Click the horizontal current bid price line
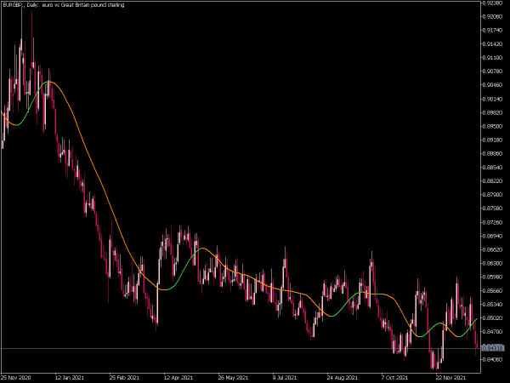The height and width of the screenshot is (383, 510). (241, 348)
